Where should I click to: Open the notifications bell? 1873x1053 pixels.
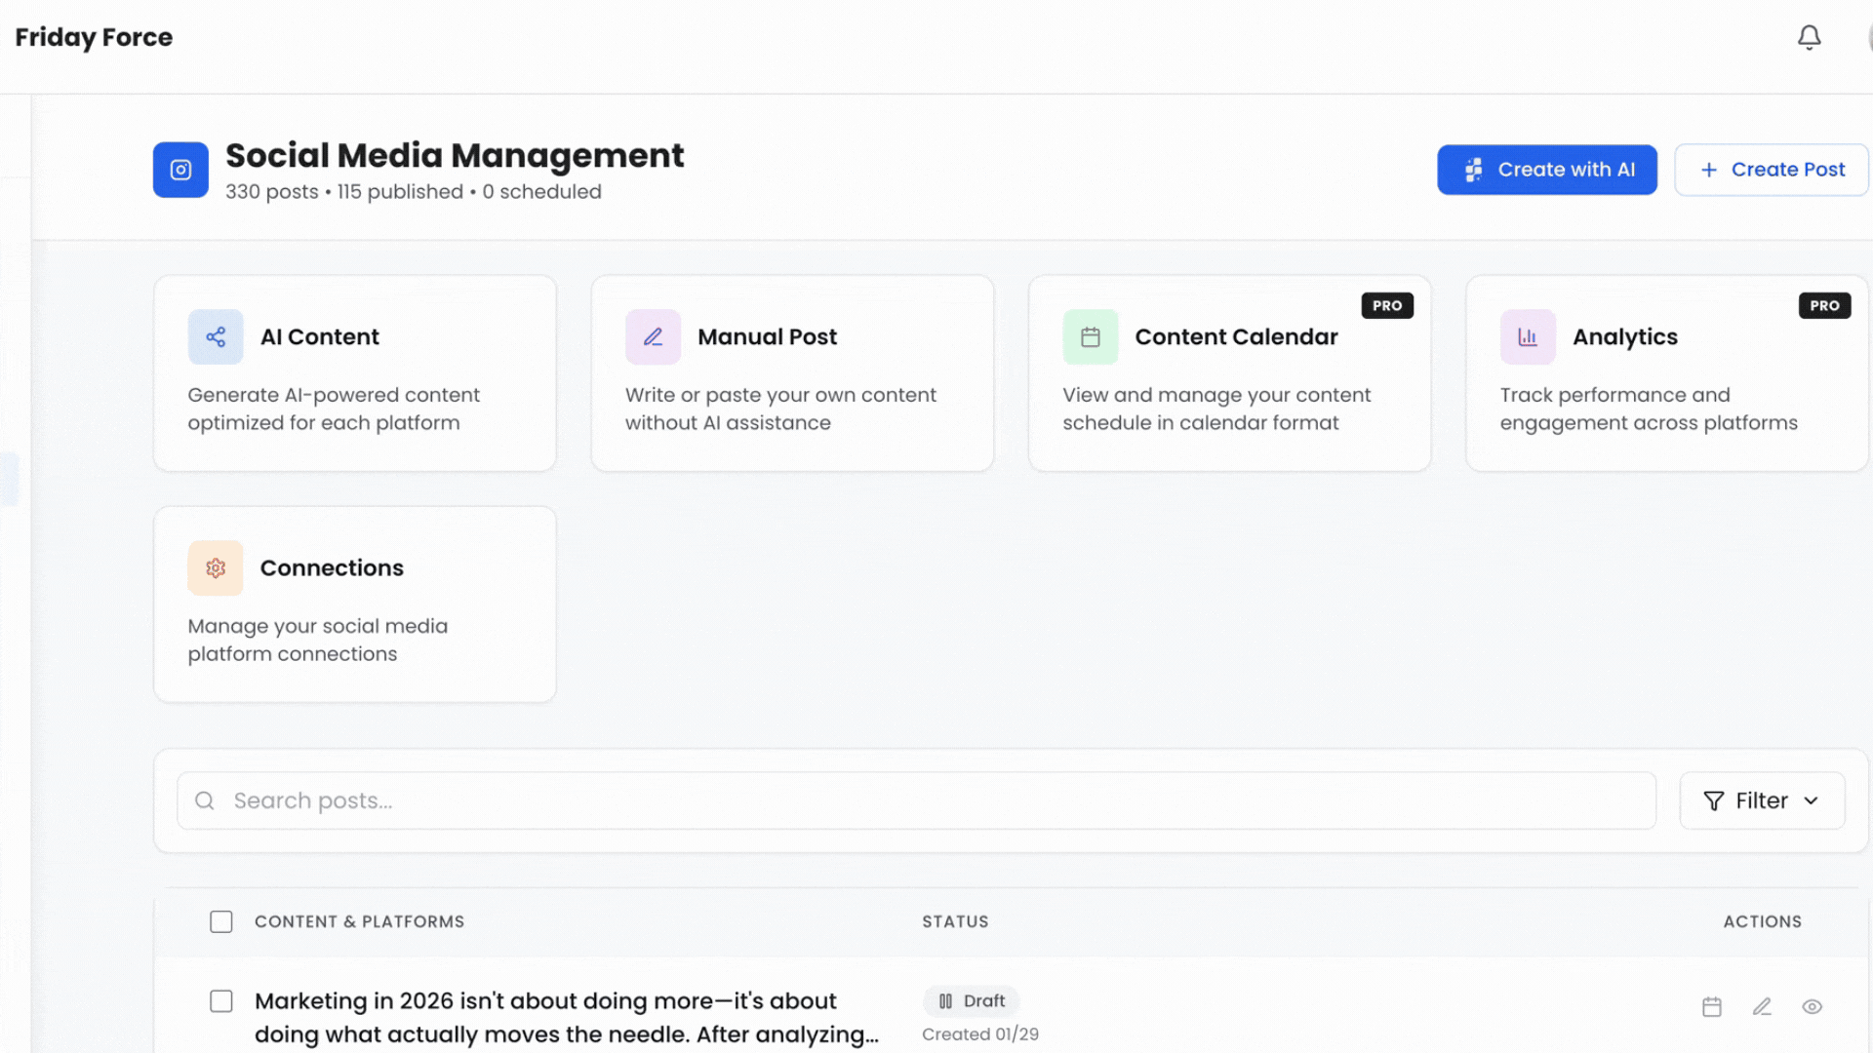tap(1809, 37)
